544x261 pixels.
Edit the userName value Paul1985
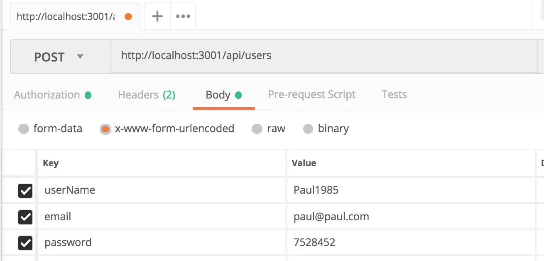316,190
